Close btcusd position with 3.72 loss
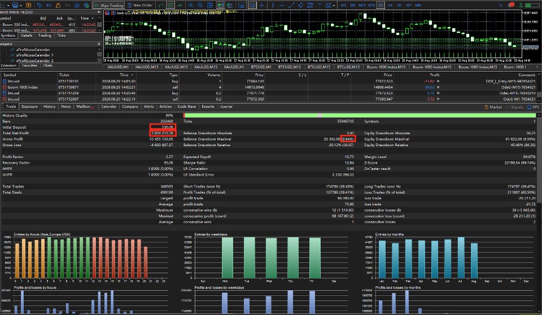 (x=438, y=99)
